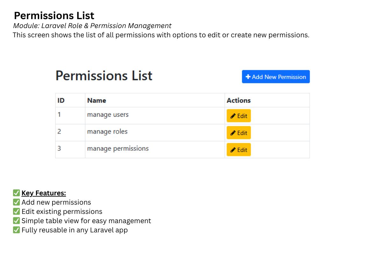
Task: Click the underlined Key Features heading
Action: (44, 193)
